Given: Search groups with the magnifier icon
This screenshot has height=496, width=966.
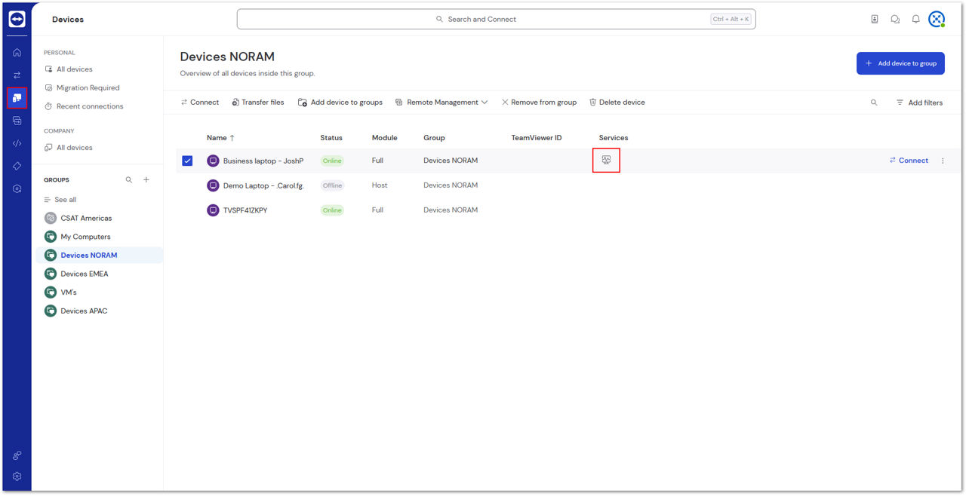Looking at the screenshot, I should (129, 180).
